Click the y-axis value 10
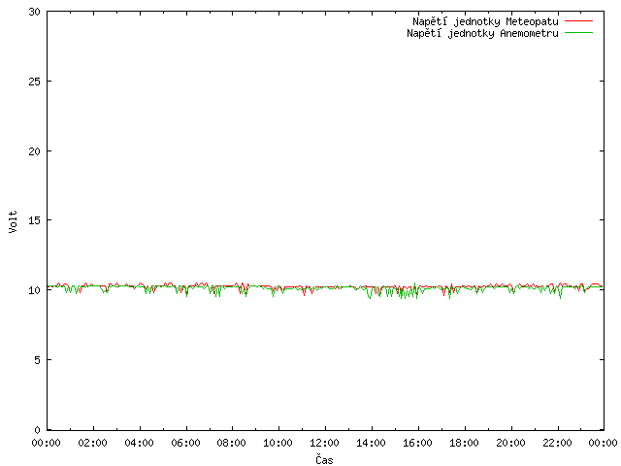 pyautogui.click(x=35, y=290)
